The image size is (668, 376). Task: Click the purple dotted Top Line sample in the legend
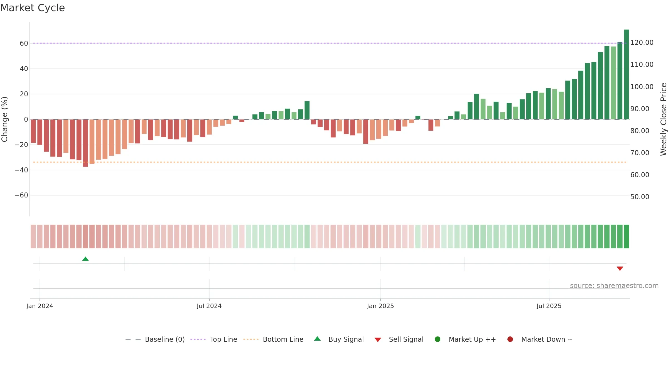[x=198, y=339]
